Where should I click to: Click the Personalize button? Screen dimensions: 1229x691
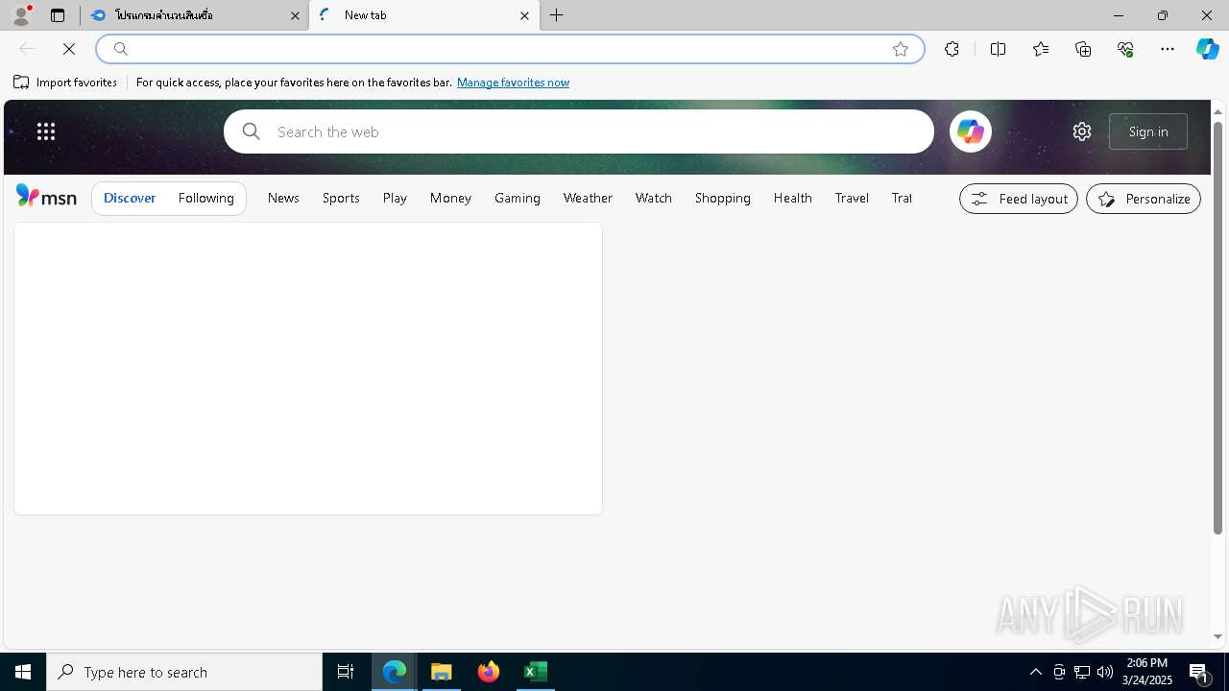coord(1144,199)
